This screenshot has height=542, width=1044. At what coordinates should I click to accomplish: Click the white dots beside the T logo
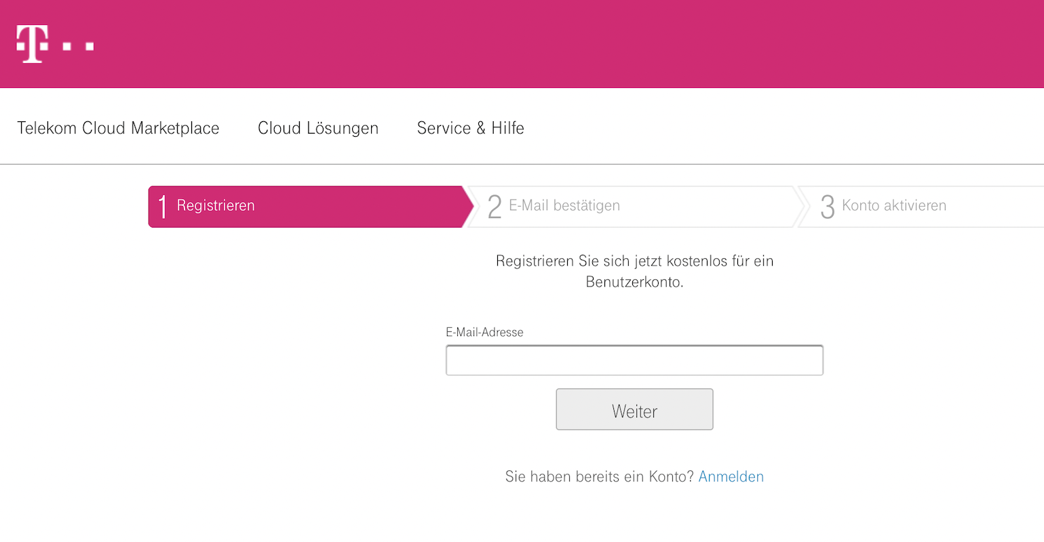[x=78, y=46]
